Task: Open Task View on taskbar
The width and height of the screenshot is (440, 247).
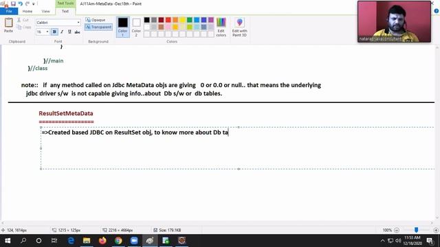Action: (x=54, y=241)
